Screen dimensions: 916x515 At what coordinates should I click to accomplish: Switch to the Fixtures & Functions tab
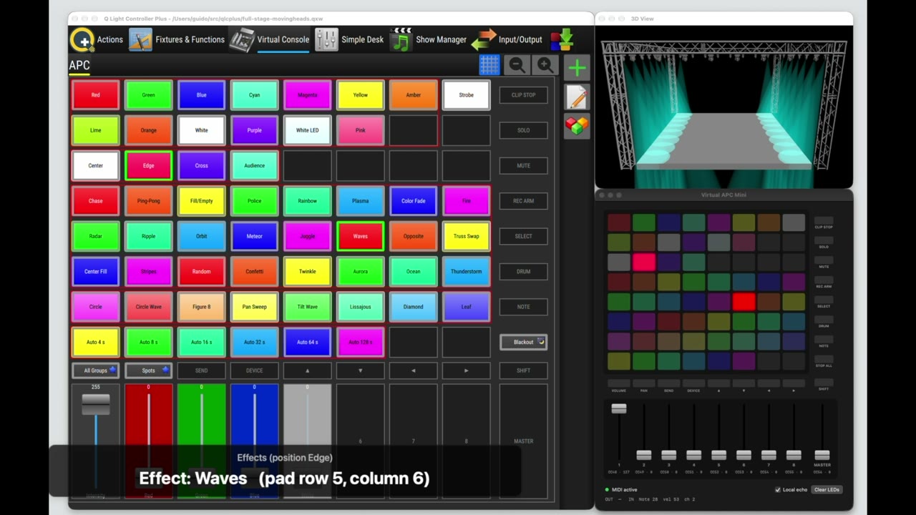point(177,40)
